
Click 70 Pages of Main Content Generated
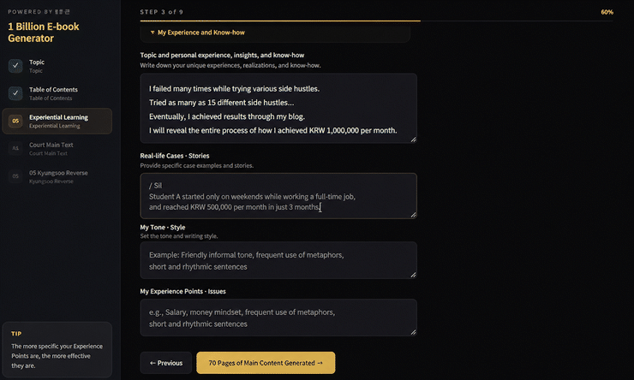[266, 363]
